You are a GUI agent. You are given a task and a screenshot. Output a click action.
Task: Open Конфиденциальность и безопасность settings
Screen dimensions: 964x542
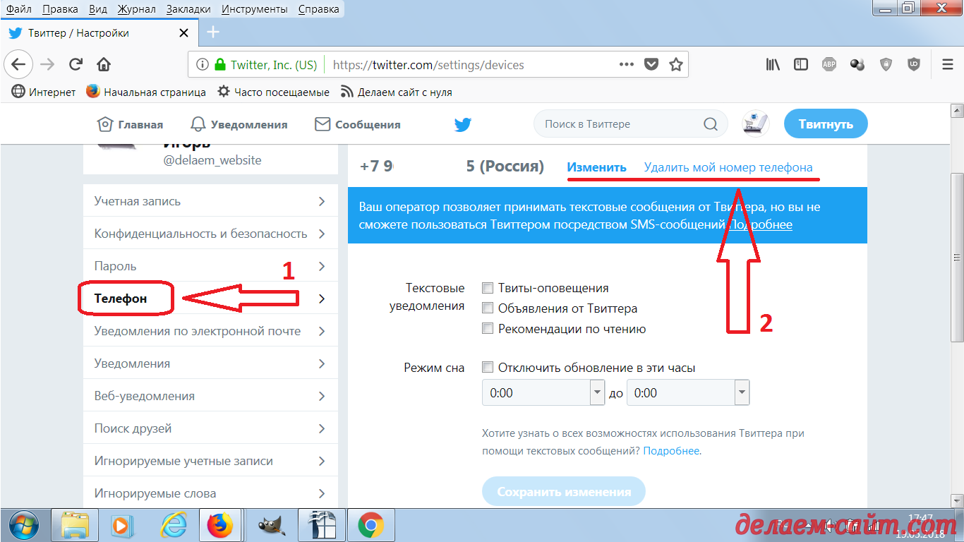(x=210, y=234)
